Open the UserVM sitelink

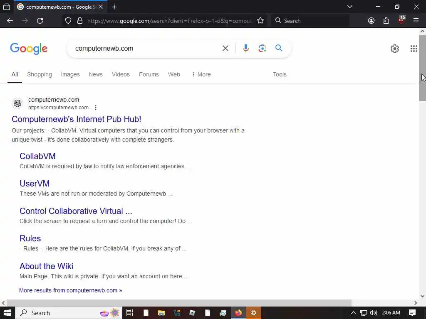coord(35,184)
